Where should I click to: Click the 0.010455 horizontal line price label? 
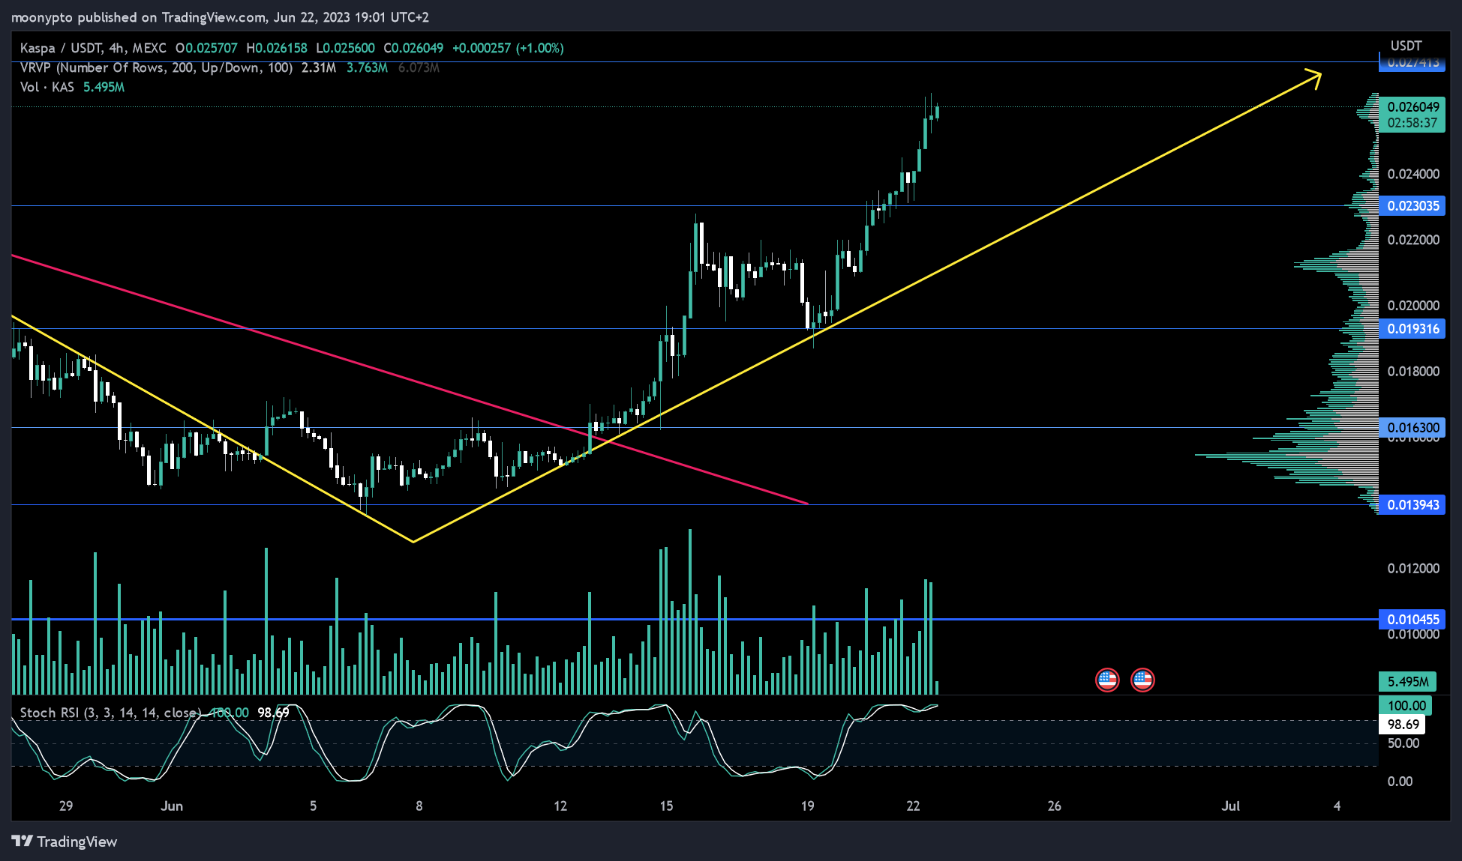(x=1412, y=619)
